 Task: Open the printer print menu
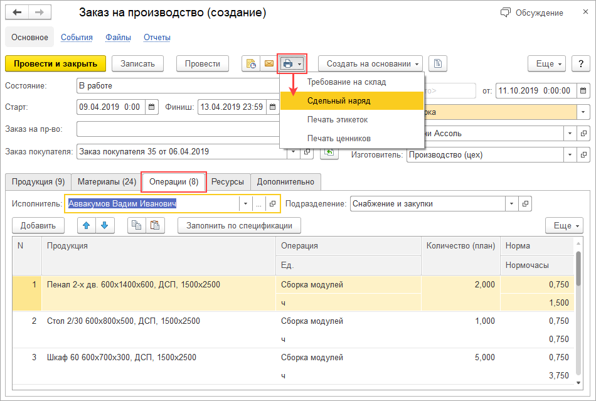point(292,63)
